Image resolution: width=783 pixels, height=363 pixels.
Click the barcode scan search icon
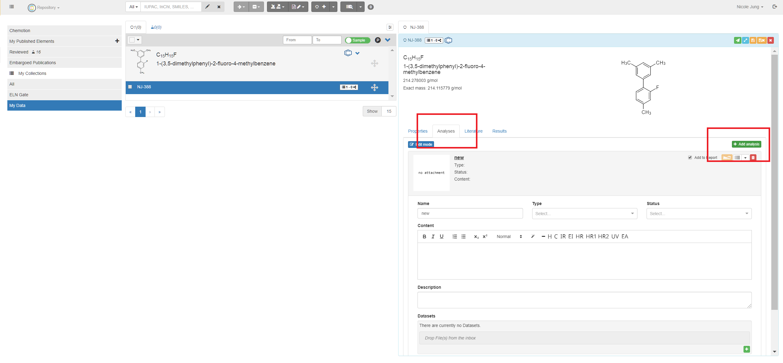click(349, 7)
